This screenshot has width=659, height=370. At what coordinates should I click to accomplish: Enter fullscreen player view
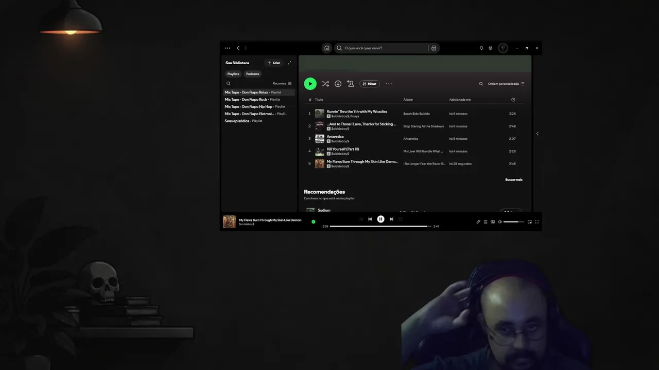click(536, 222)
